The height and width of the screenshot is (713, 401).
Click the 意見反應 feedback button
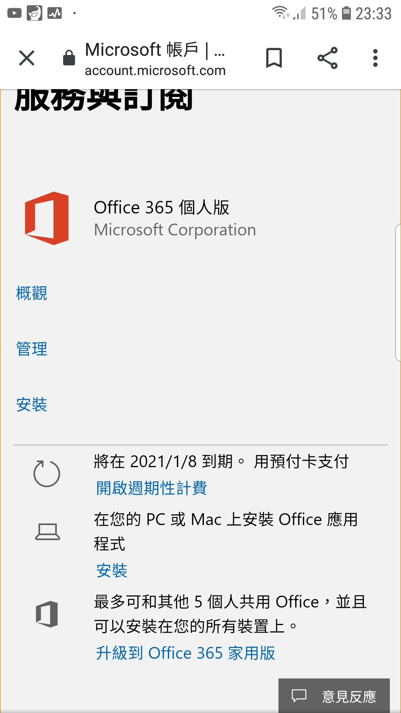pos(334,696)
